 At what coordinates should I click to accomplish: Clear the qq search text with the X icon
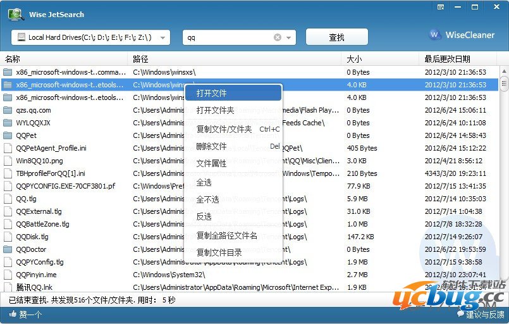coord(277,37)
